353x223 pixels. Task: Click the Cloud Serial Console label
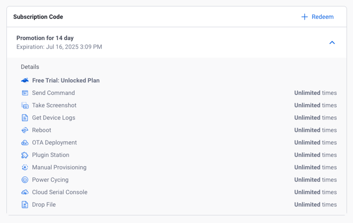[60, 192]
